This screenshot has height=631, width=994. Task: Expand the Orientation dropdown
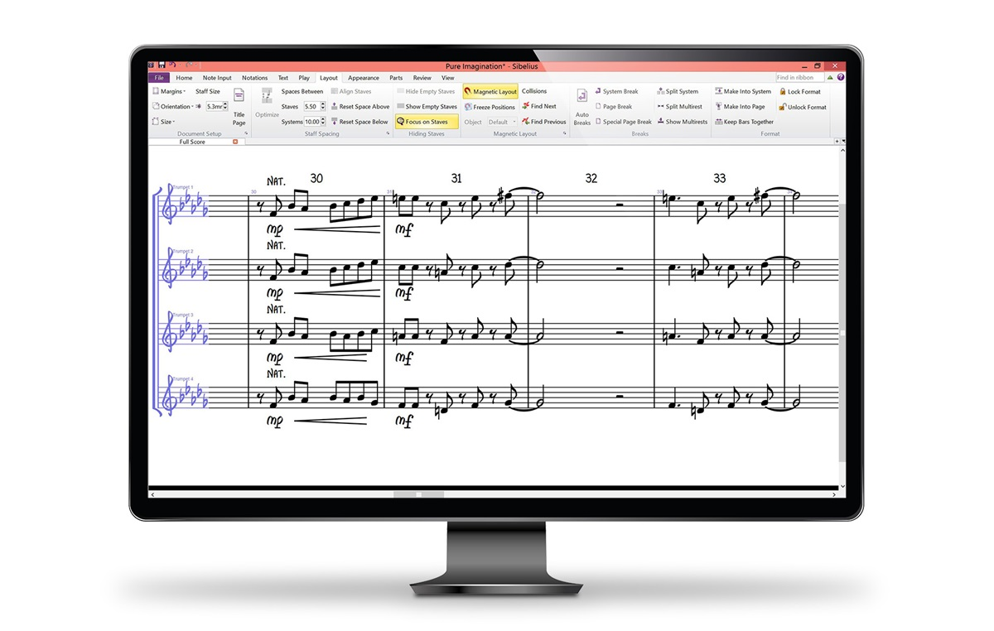tap(172, 107)
